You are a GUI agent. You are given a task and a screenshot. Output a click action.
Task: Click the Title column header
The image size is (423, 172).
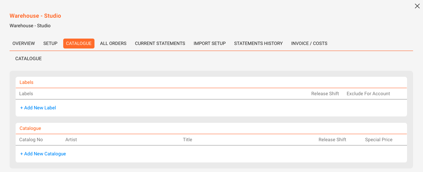(x=188, y=140)
